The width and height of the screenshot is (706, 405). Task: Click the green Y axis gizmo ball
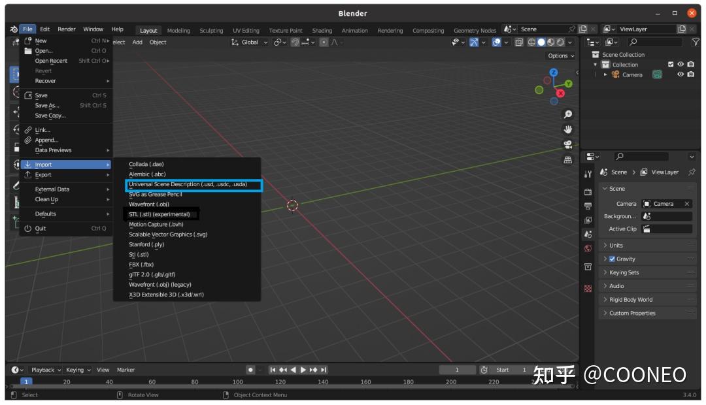click(x=568, y=84)
